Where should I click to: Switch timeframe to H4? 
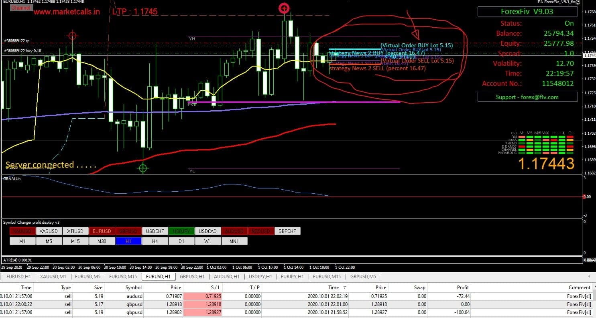[155, 241]
